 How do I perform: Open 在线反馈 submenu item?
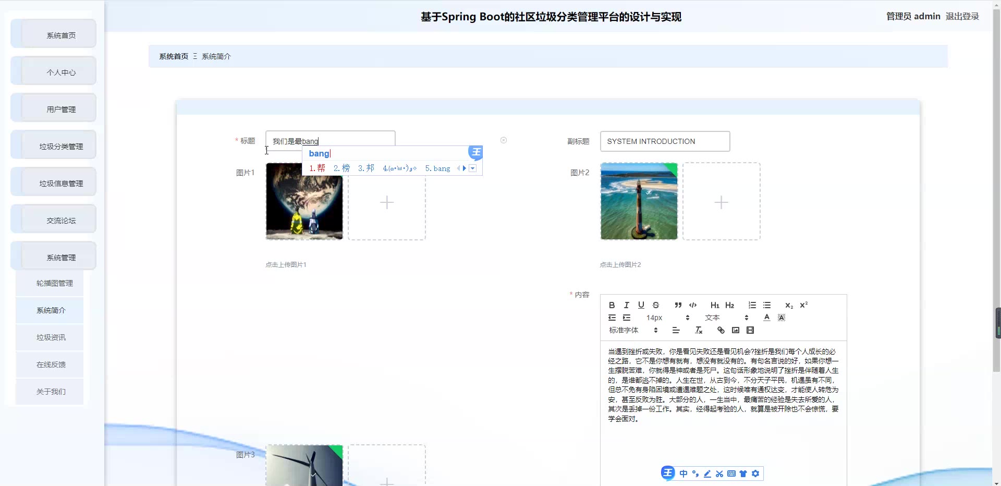click(50, 364)
